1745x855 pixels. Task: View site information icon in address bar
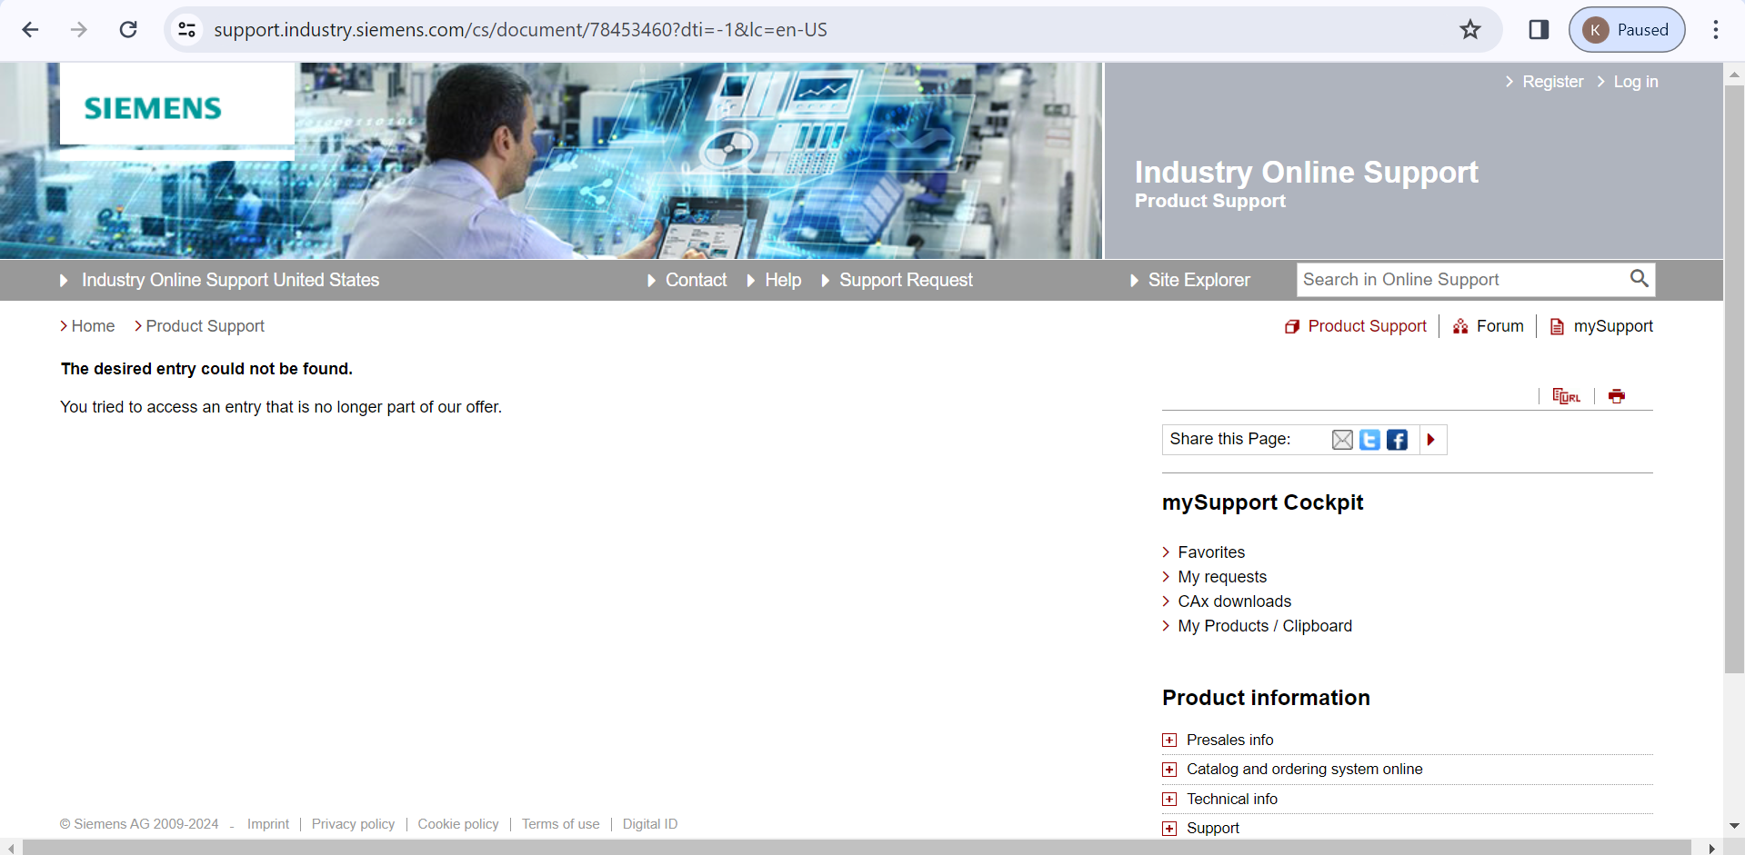coord(186,30)
